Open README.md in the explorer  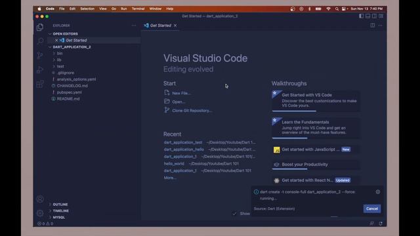[68, 99]
